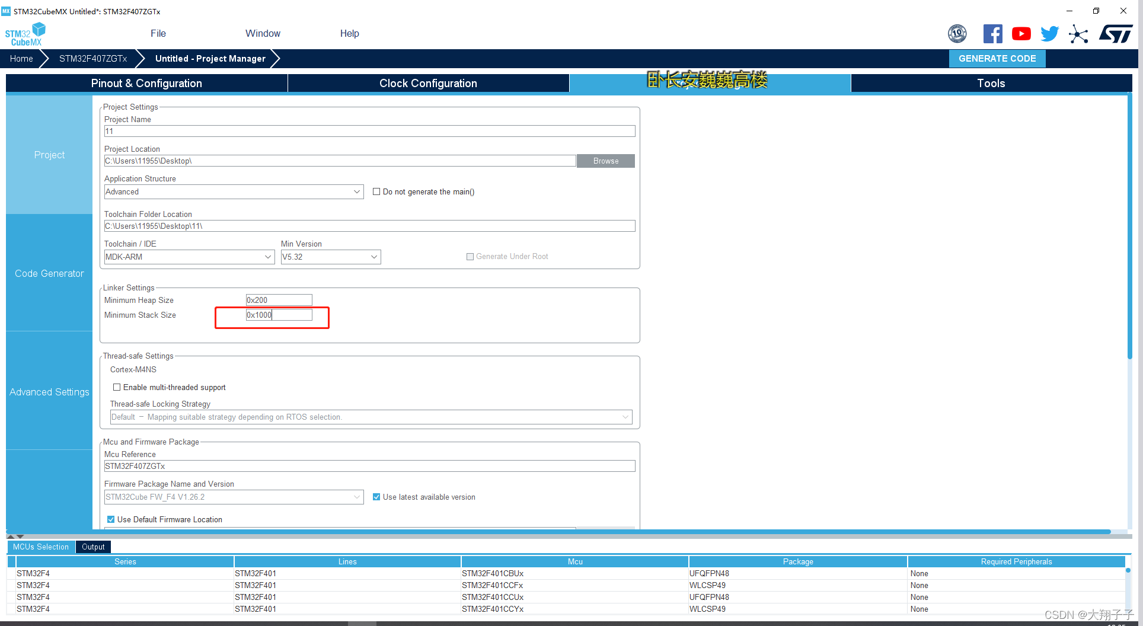The height and width of the screenshot is (626, 1143).
Task: Toggle 'Do not generate the main()' checkbox
Action: 376,191
